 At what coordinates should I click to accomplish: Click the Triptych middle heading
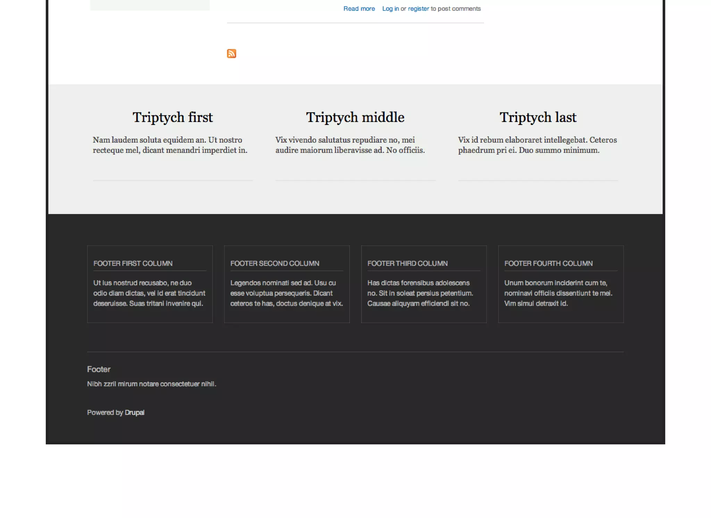point(355,117)
